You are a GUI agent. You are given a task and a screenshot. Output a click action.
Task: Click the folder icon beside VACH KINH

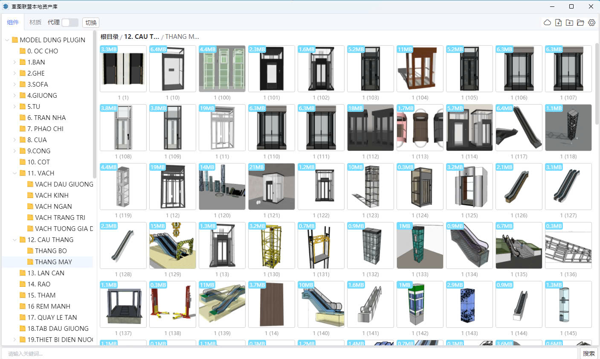tap(30, 195)
